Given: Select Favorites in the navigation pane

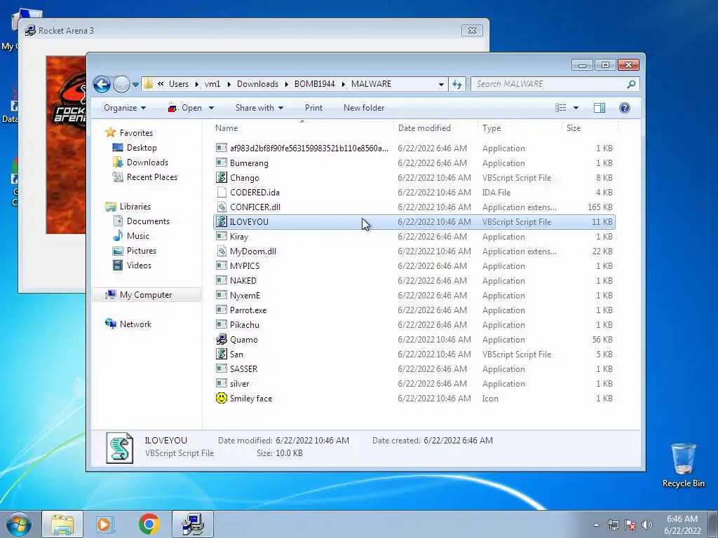Looking at the screenshot, I should pyautogui.click(x=136, y=133).
